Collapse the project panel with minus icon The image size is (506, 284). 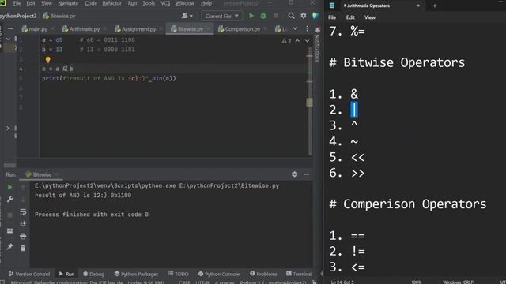pyautogui.click(x=10, y=29)
